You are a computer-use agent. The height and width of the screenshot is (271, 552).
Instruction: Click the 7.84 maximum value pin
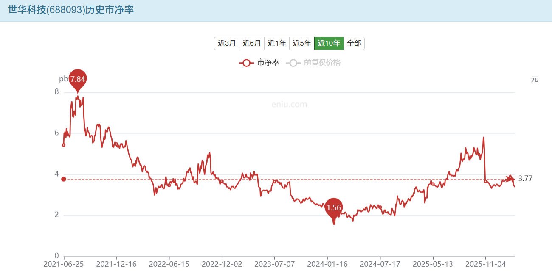click(x=78, y=80)
